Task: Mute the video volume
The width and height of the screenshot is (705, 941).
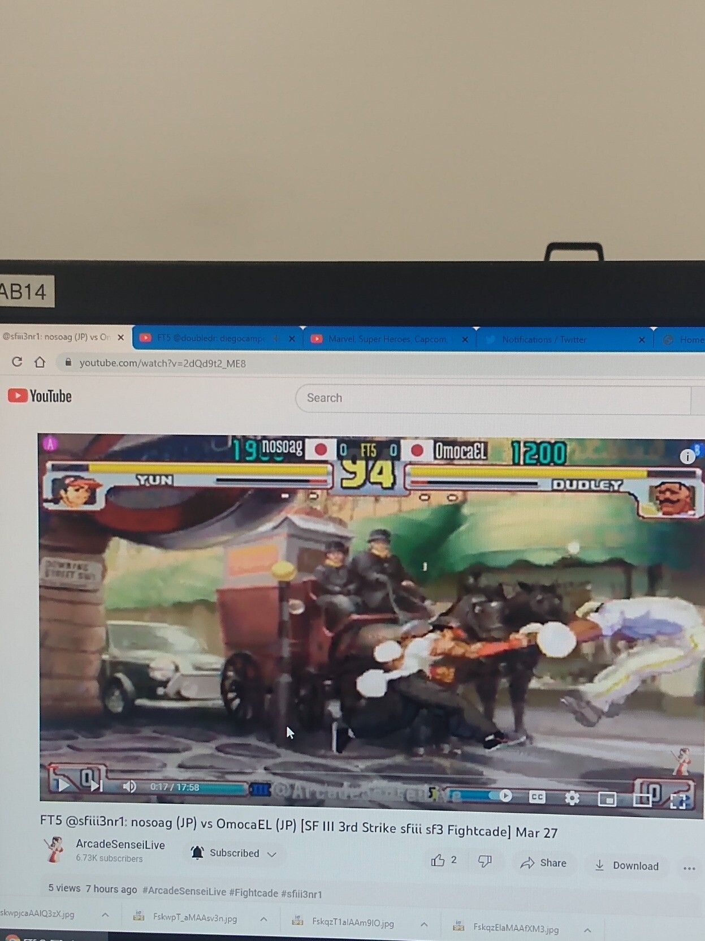Action: click(x=129, y=787)
